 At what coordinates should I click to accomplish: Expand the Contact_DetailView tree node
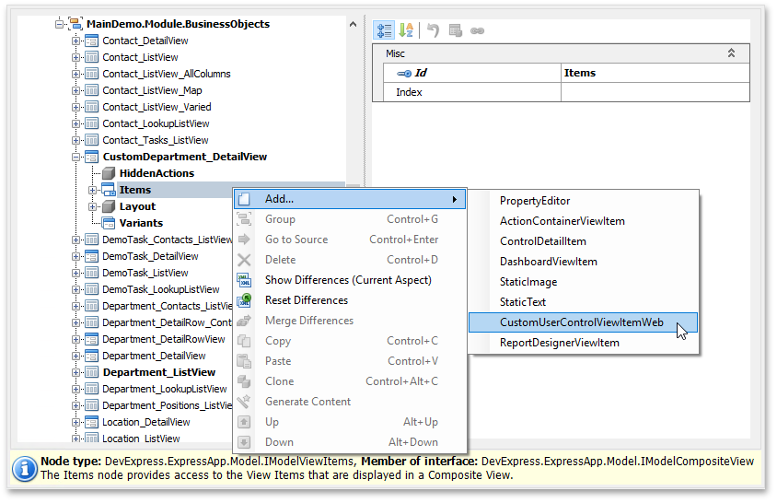pyautogui.click(x=76, y=41)
